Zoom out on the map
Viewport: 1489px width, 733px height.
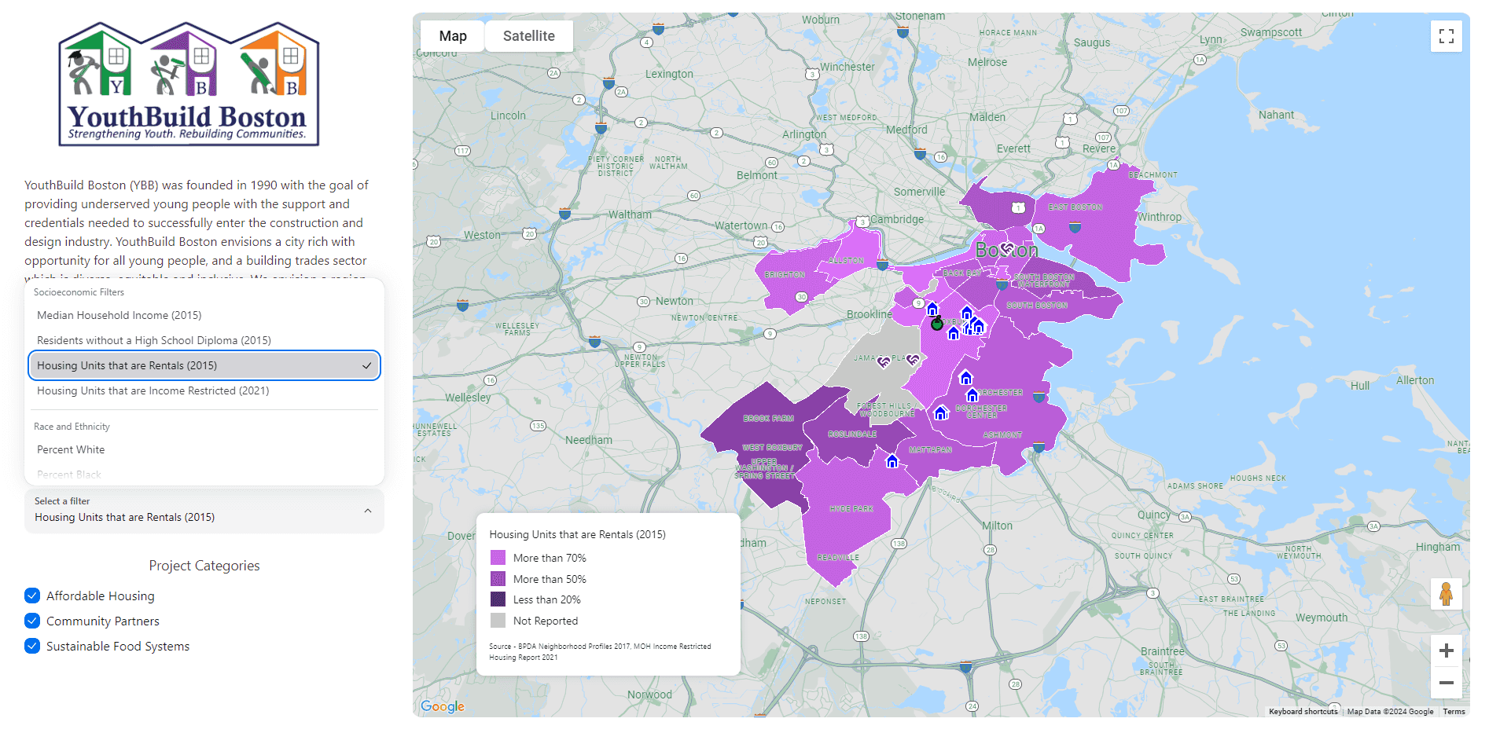[x=1446, y=683]
